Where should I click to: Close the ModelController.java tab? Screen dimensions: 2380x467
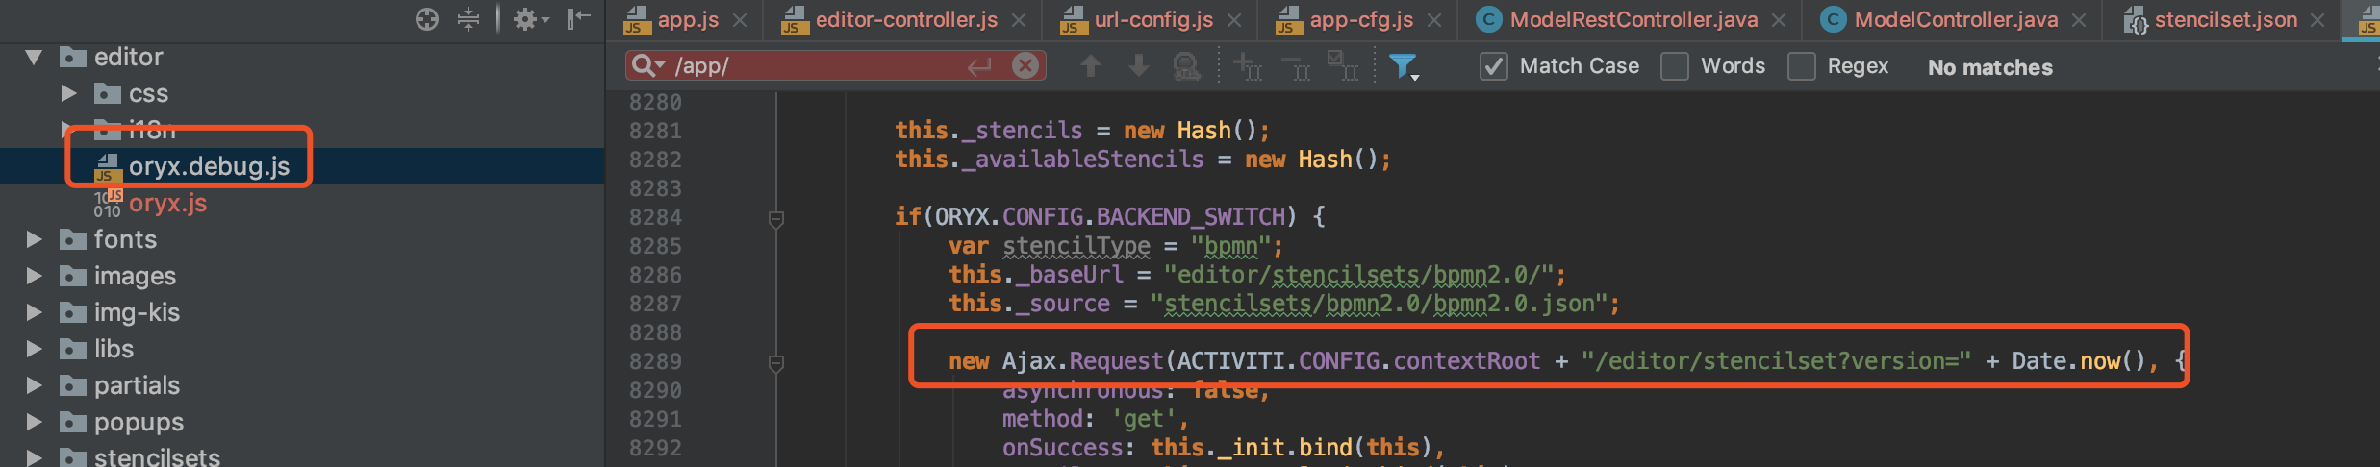2079,20
